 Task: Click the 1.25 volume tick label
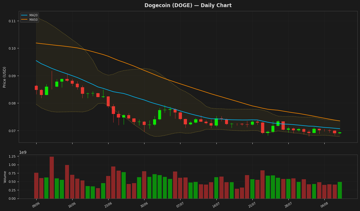click(13, 156)
